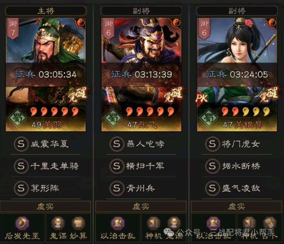Tap the 后发先至 purple skill icon
This screenshot has height=244, width=284.
22,223
